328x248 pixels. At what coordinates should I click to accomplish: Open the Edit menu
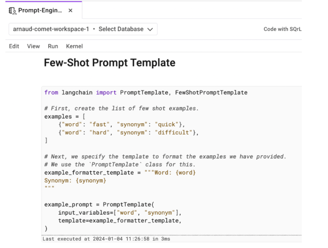click(x=14, y=46)
